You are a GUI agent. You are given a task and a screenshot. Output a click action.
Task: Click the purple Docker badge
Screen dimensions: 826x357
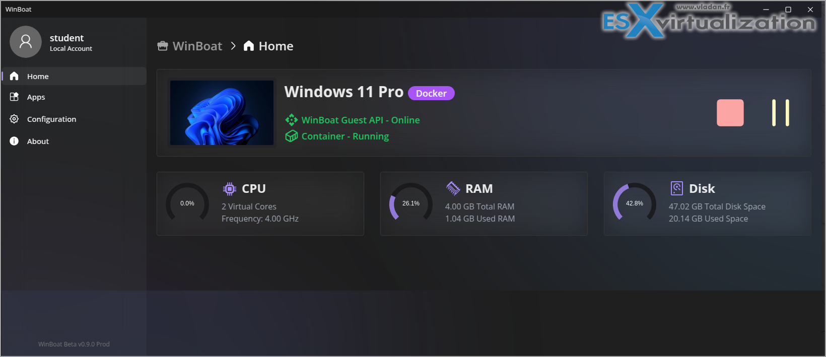[431, 94]
